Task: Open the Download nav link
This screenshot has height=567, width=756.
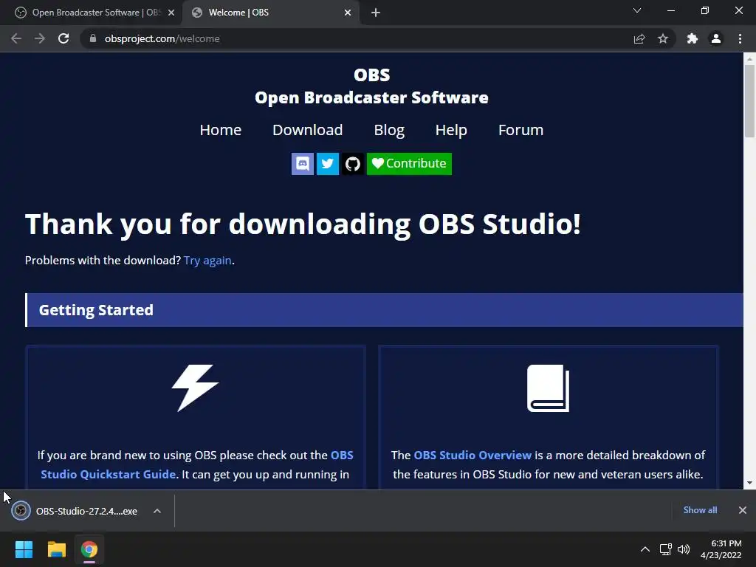Action: 308,130
